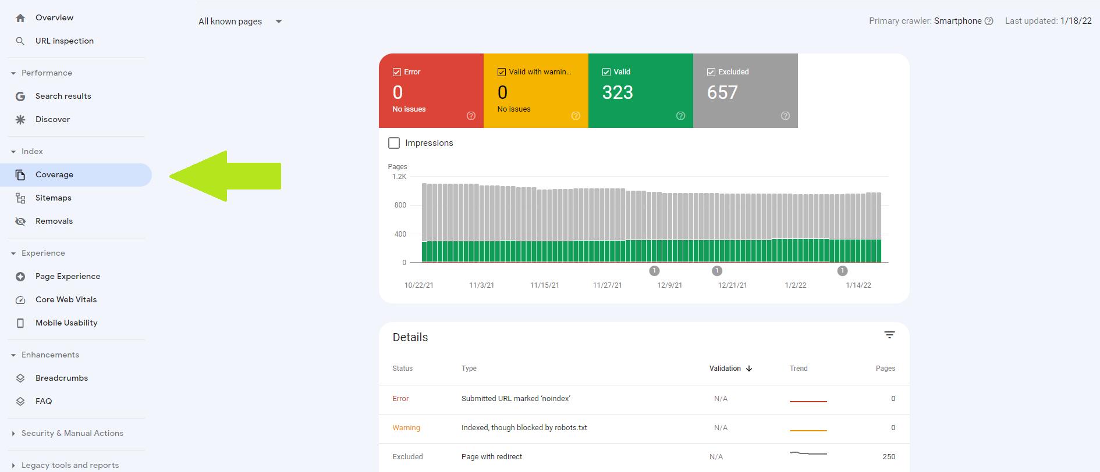1100x472 pixels.
Task: Open Mobile Usability report
Action: pyautogui.click(x=66, y=323)
